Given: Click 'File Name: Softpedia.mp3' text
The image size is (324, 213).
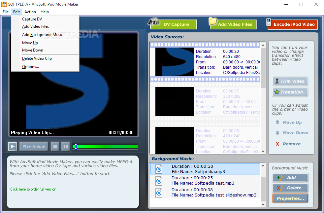Looking at the screenshot, I should coord(198,171).
